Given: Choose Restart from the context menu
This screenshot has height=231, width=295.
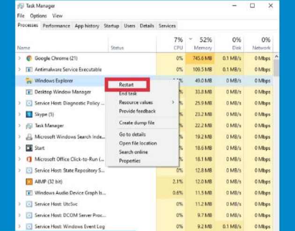Looking at the screenshot, I should coord(127,85).
